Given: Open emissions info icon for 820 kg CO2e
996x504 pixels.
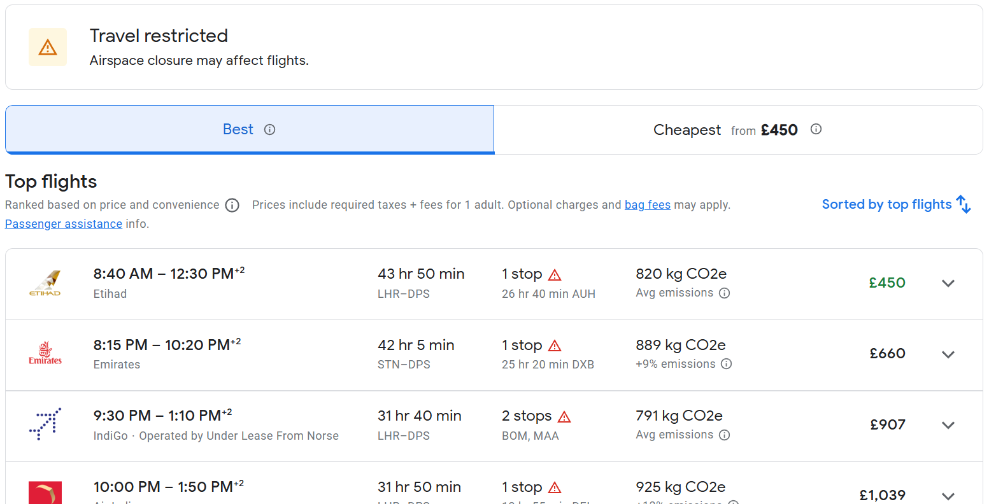Looking at the screenshot, I should (x=724, y=293).
